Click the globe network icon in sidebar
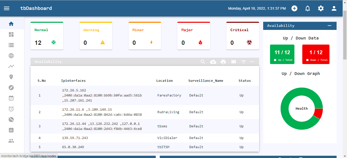This screenshot has width=347, height=158. coord(11,55)
